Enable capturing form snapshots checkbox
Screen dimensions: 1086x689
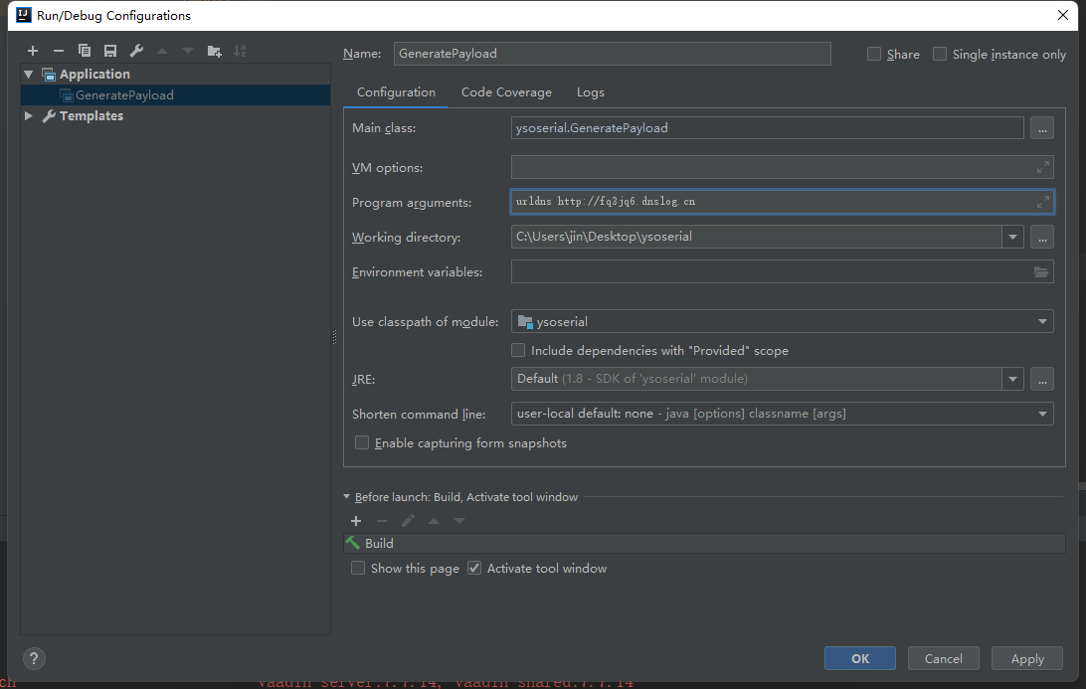362,442
